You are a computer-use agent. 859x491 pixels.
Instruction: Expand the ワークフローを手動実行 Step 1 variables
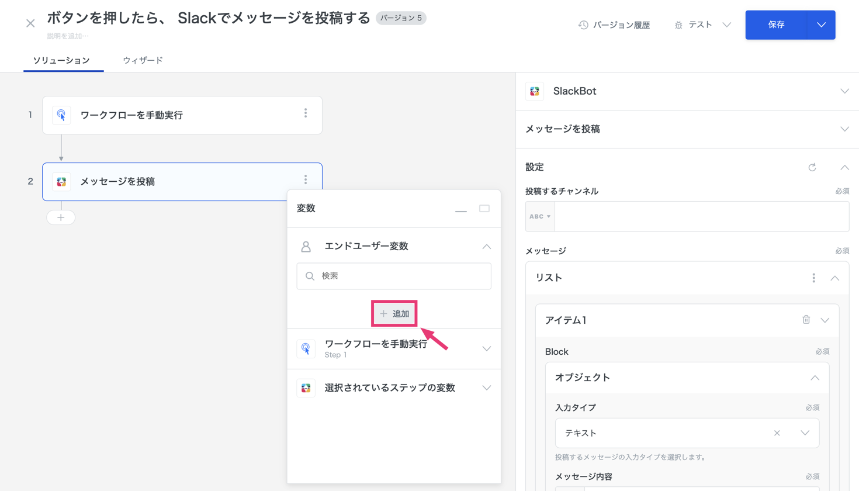coord(486,349)
